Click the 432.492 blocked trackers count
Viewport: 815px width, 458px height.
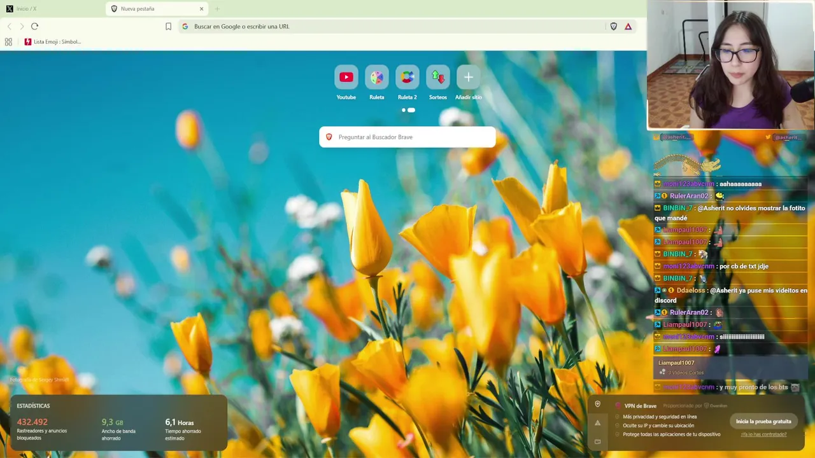point(32,422)
